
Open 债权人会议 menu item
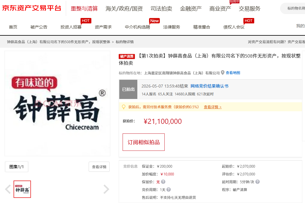click(x=234, y=27)
